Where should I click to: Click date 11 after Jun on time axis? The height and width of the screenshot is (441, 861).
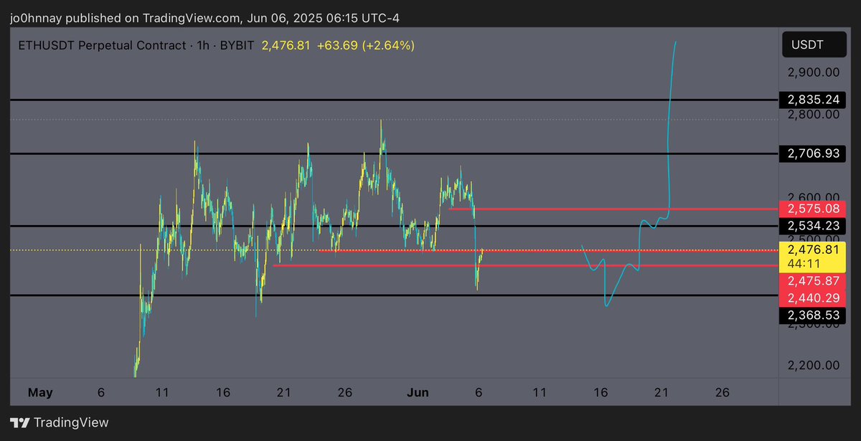(x=540, y=392)
